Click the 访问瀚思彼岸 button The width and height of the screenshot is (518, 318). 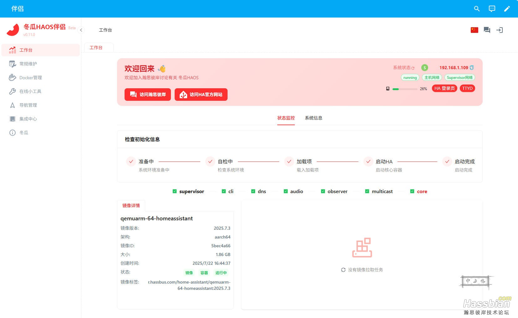click(148, 95)
